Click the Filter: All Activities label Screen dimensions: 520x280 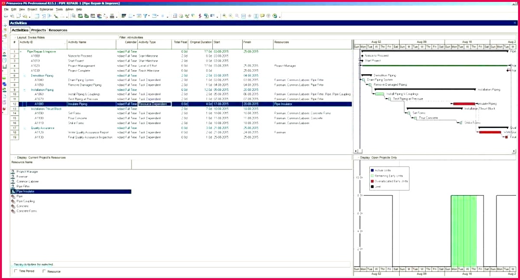pyautogui.click(x=131, y=38)
